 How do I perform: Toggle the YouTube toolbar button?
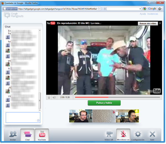pyautogui.click(x=42, y=135)
